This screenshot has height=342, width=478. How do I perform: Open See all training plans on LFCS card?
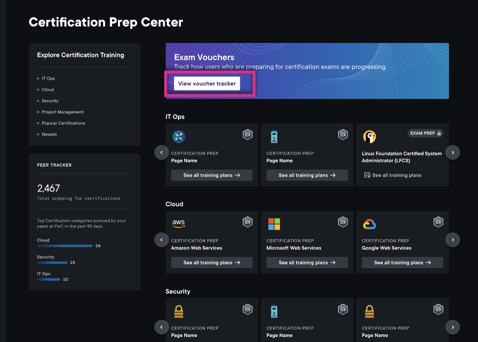coord(393,175)
